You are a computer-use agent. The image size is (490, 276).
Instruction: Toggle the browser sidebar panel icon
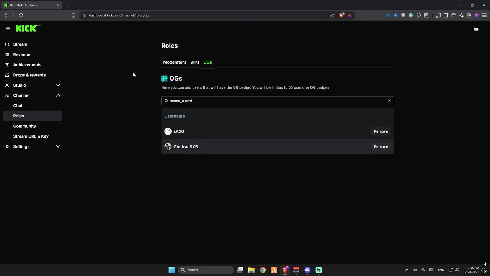446,15
